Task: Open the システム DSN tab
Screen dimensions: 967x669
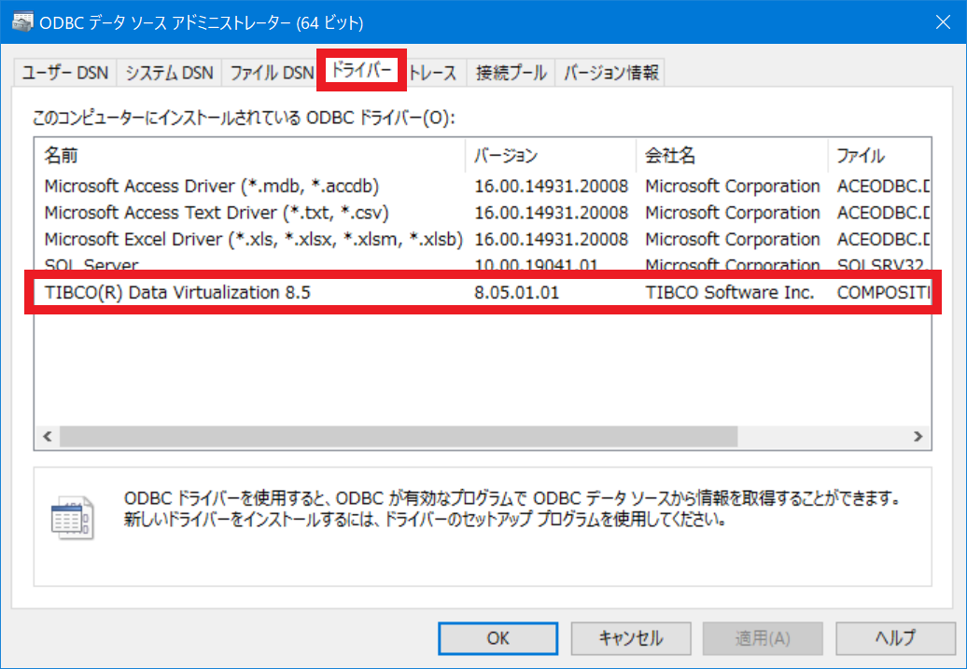Action: click(x=169, y=73)
